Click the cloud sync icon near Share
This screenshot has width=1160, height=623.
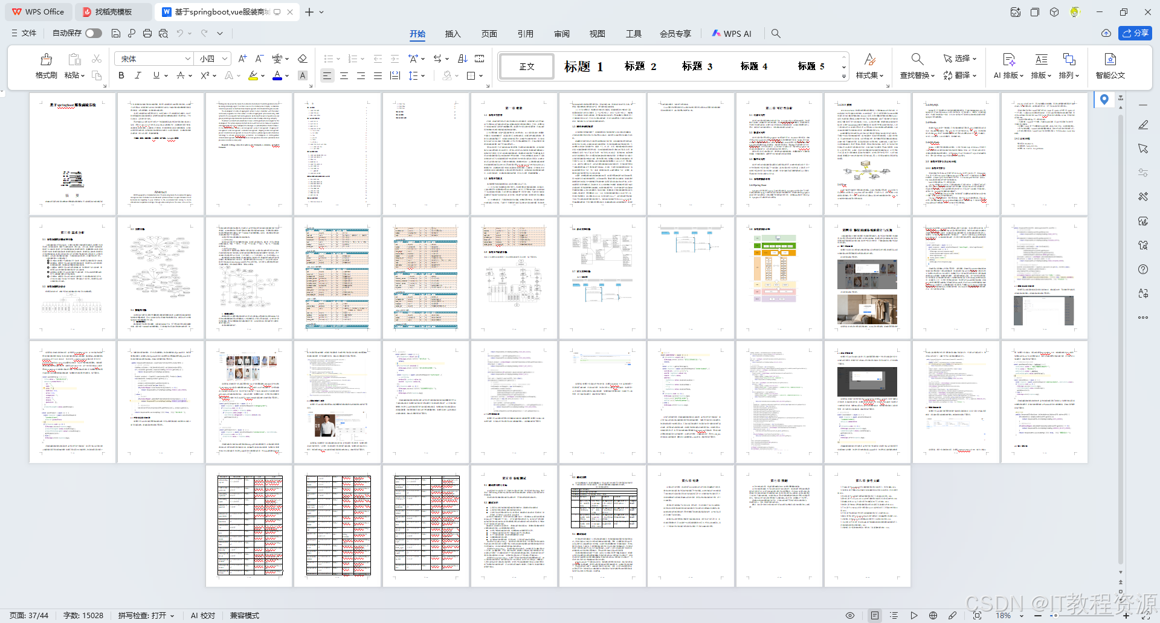tap(1106, 33)
